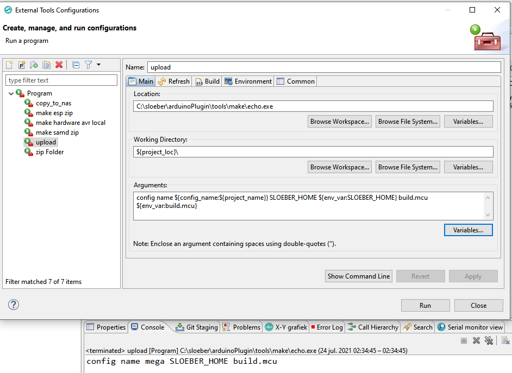This screenshot has width=512, height=373.
Task: Select the make samd zip configuration
Action: pyautogui.click(x=57, y=132)
